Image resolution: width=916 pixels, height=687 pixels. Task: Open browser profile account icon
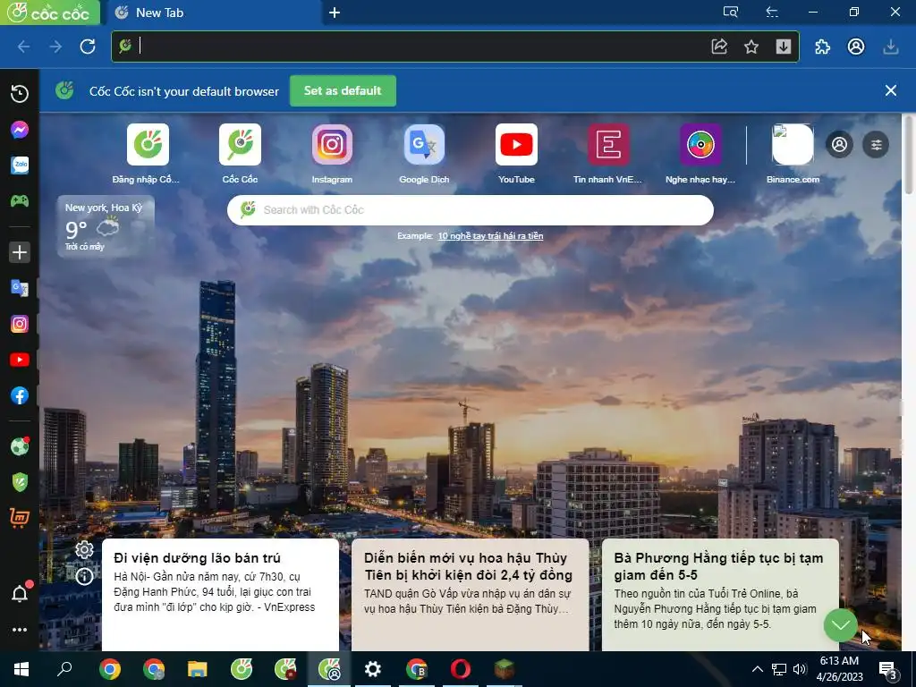point(856,47)
